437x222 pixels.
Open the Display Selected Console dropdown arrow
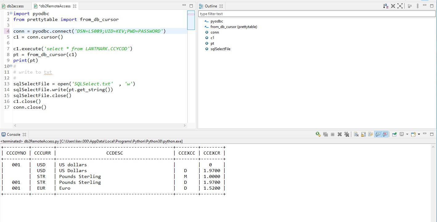click(x=407, y=134)
